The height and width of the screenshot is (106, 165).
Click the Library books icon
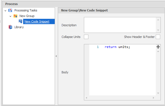(10, 27)
